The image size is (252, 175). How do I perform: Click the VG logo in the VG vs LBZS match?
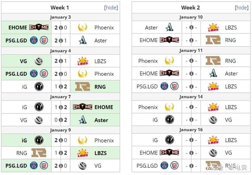pyautogui.click(x=39, y=61)
